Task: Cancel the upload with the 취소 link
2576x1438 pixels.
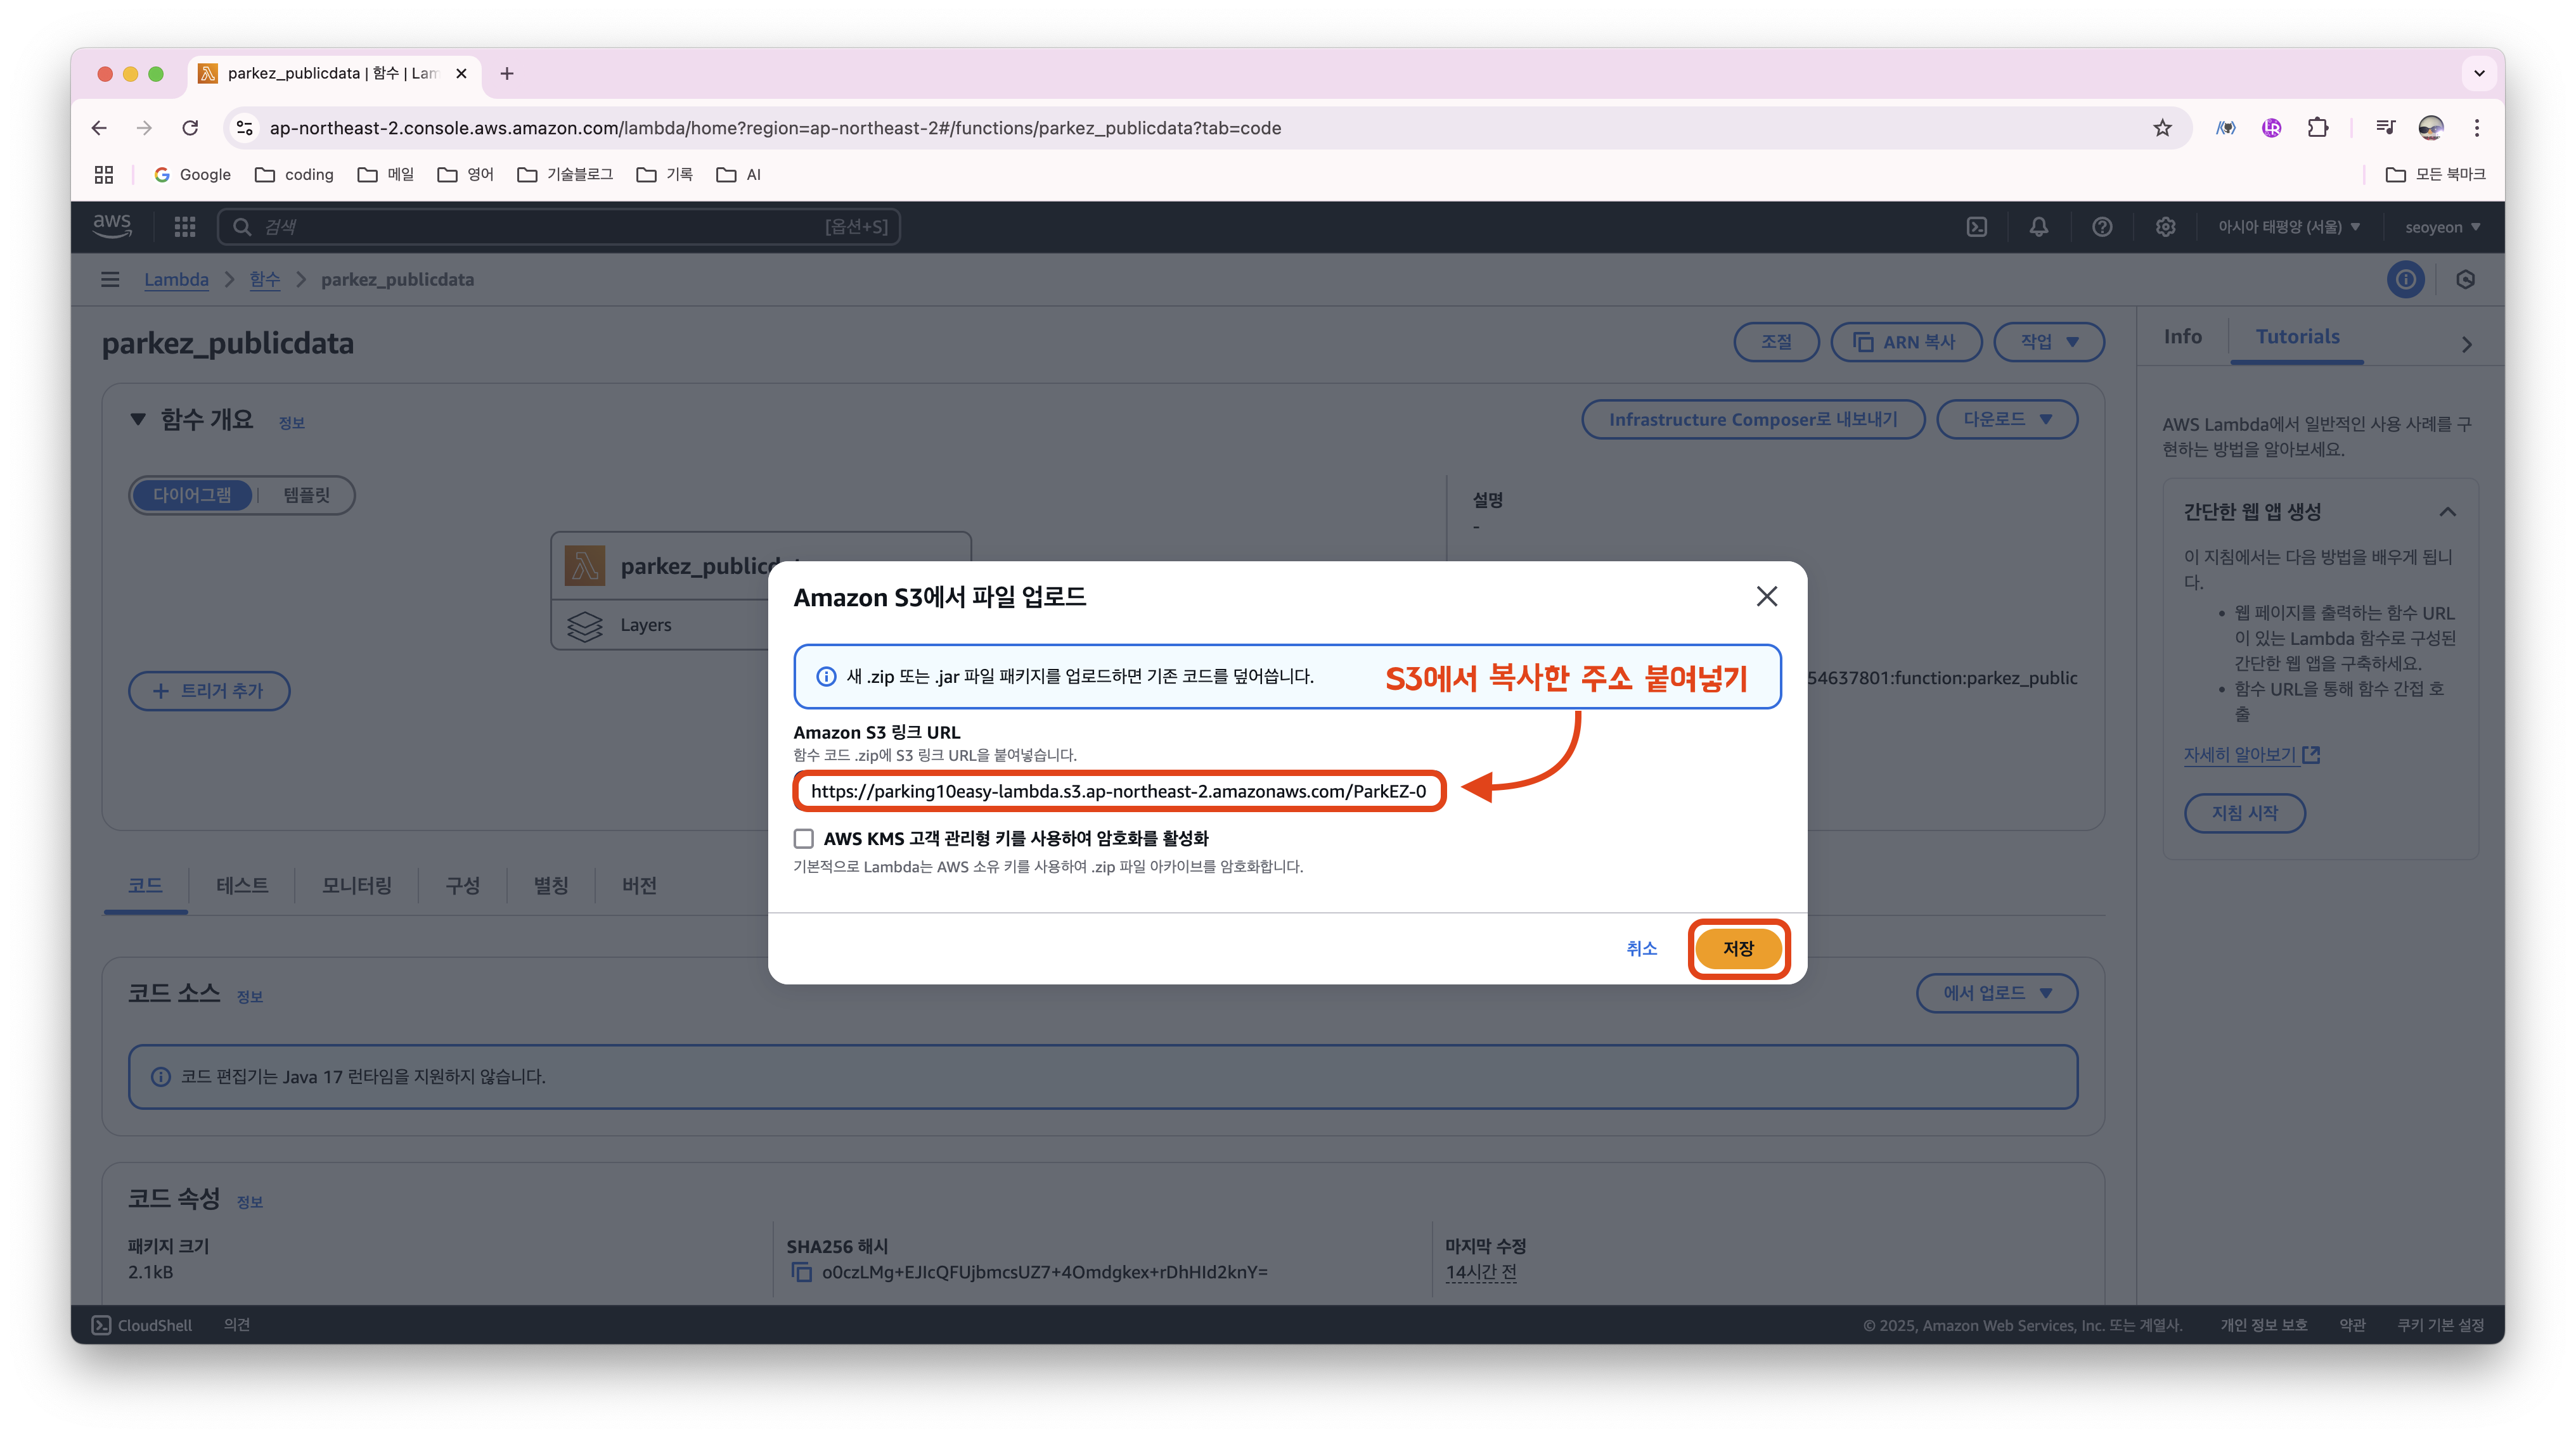Action: [1641, 948]
